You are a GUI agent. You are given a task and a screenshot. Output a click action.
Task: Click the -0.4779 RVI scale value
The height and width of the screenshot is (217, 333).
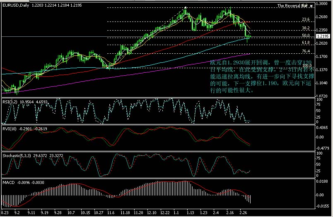click(322, 148)
